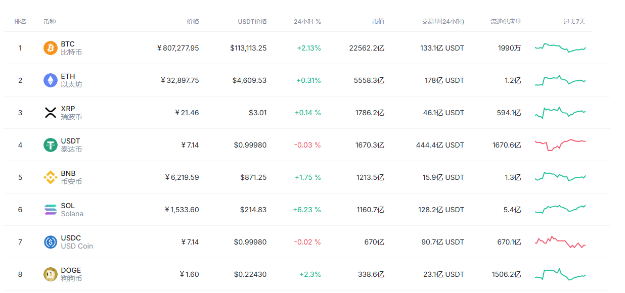Click the XRP black X logo icon
This screenshot has width=625, height=293.
coord(51,113)
